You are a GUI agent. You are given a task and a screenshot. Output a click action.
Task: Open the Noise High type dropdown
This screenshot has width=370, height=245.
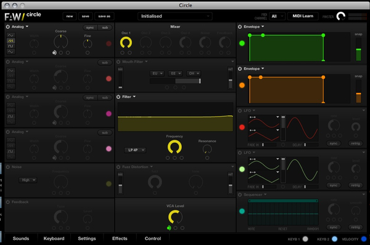tap(28, 180)
